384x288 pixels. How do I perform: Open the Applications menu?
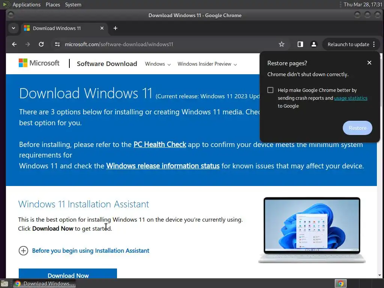tap(27, 4)
